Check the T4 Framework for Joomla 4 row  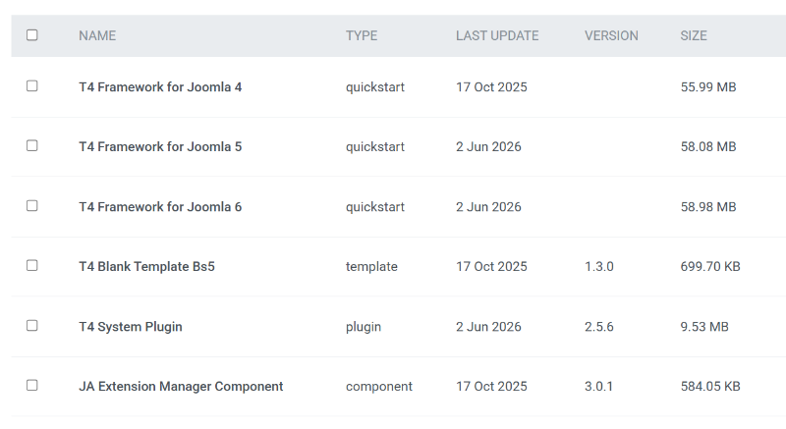pyautogui.click(x=32, y=86)
